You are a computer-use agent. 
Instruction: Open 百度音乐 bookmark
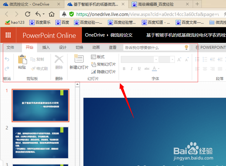click(x=40, y=23)
